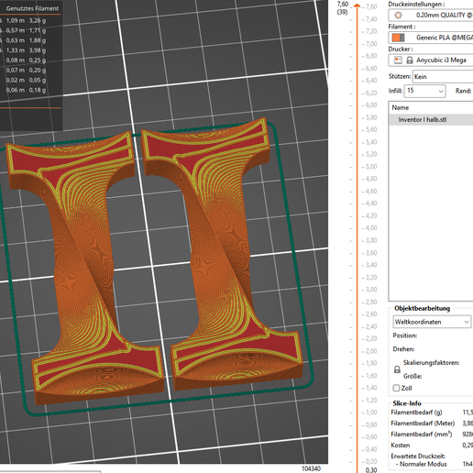This screenshot has width=473, height=473.
Task: Click the Drehen label
Action: 403,349
